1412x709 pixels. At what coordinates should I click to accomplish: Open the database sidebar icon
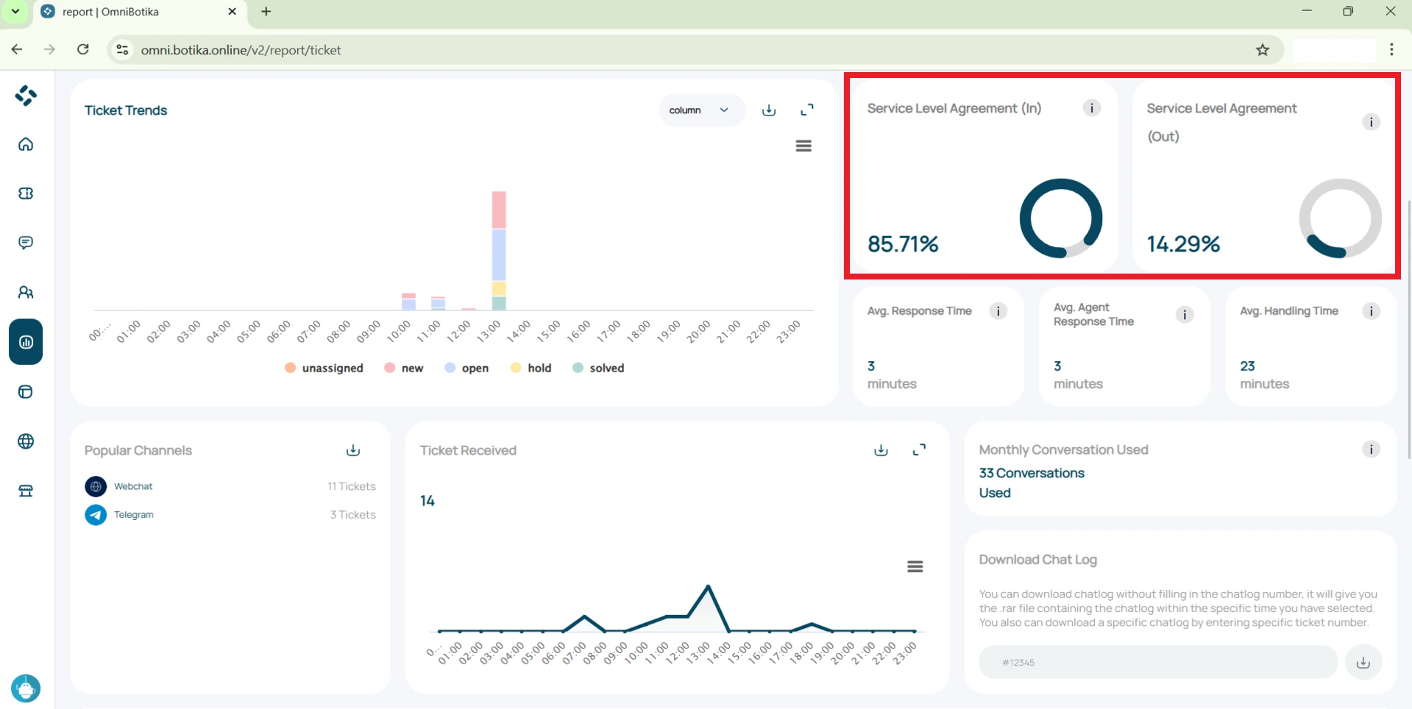point(26,392)
